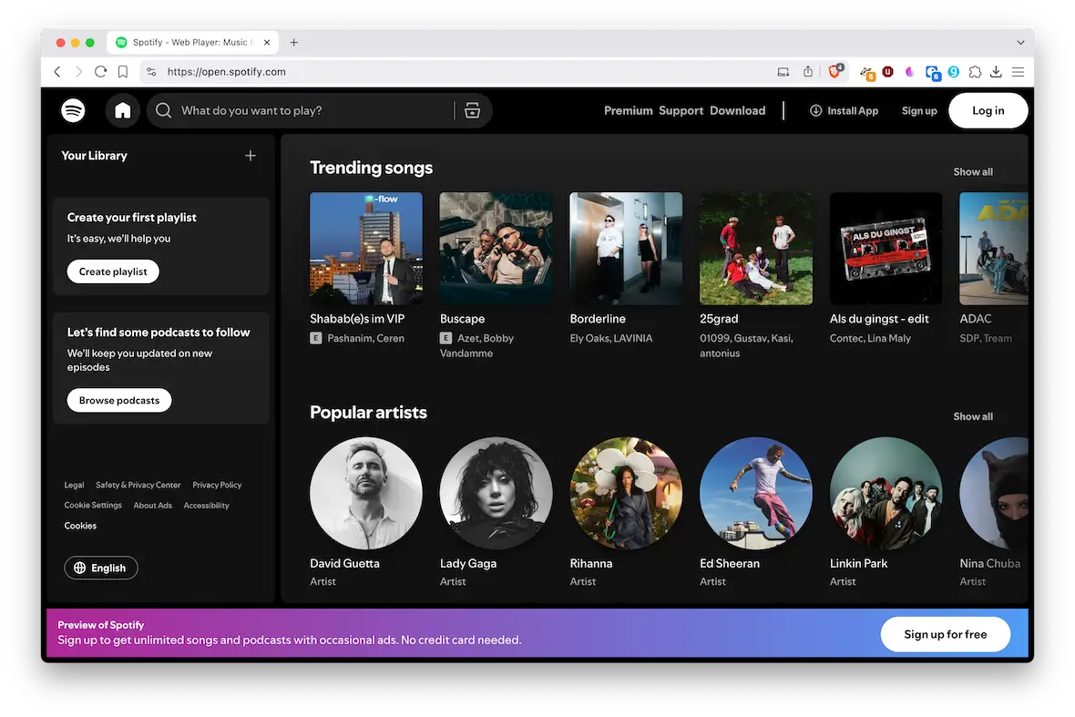Open the Buscape song cover
Viewport: 1075px width, 717px height.
click(496, 248)
